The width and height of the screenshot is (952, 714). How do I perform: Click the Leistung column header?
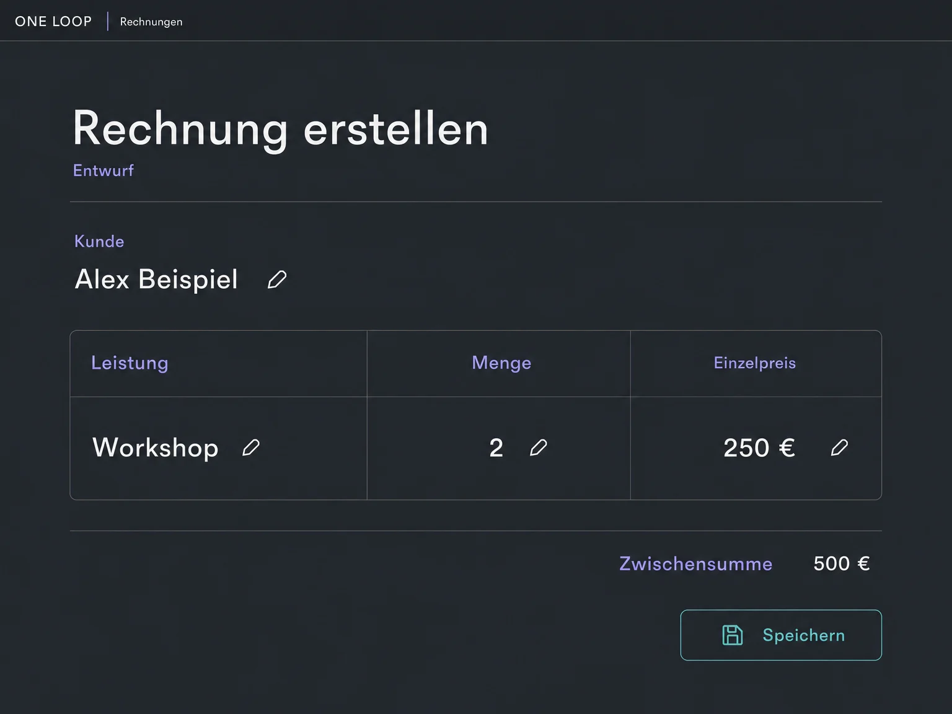click(130, 363)
